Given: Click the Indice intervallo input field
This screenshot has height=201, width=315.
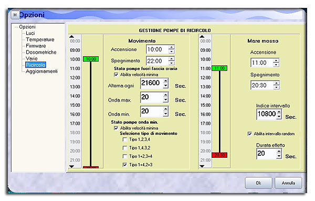Looking at the screenshot, I should click(x=267, y=114).
